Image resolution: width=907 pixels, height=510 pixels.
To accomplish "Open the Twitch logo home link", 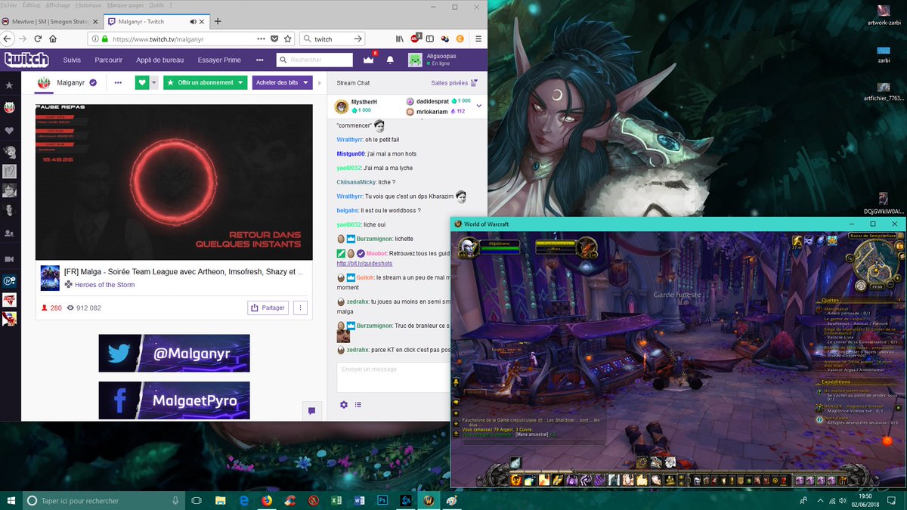I will (26, 60).
